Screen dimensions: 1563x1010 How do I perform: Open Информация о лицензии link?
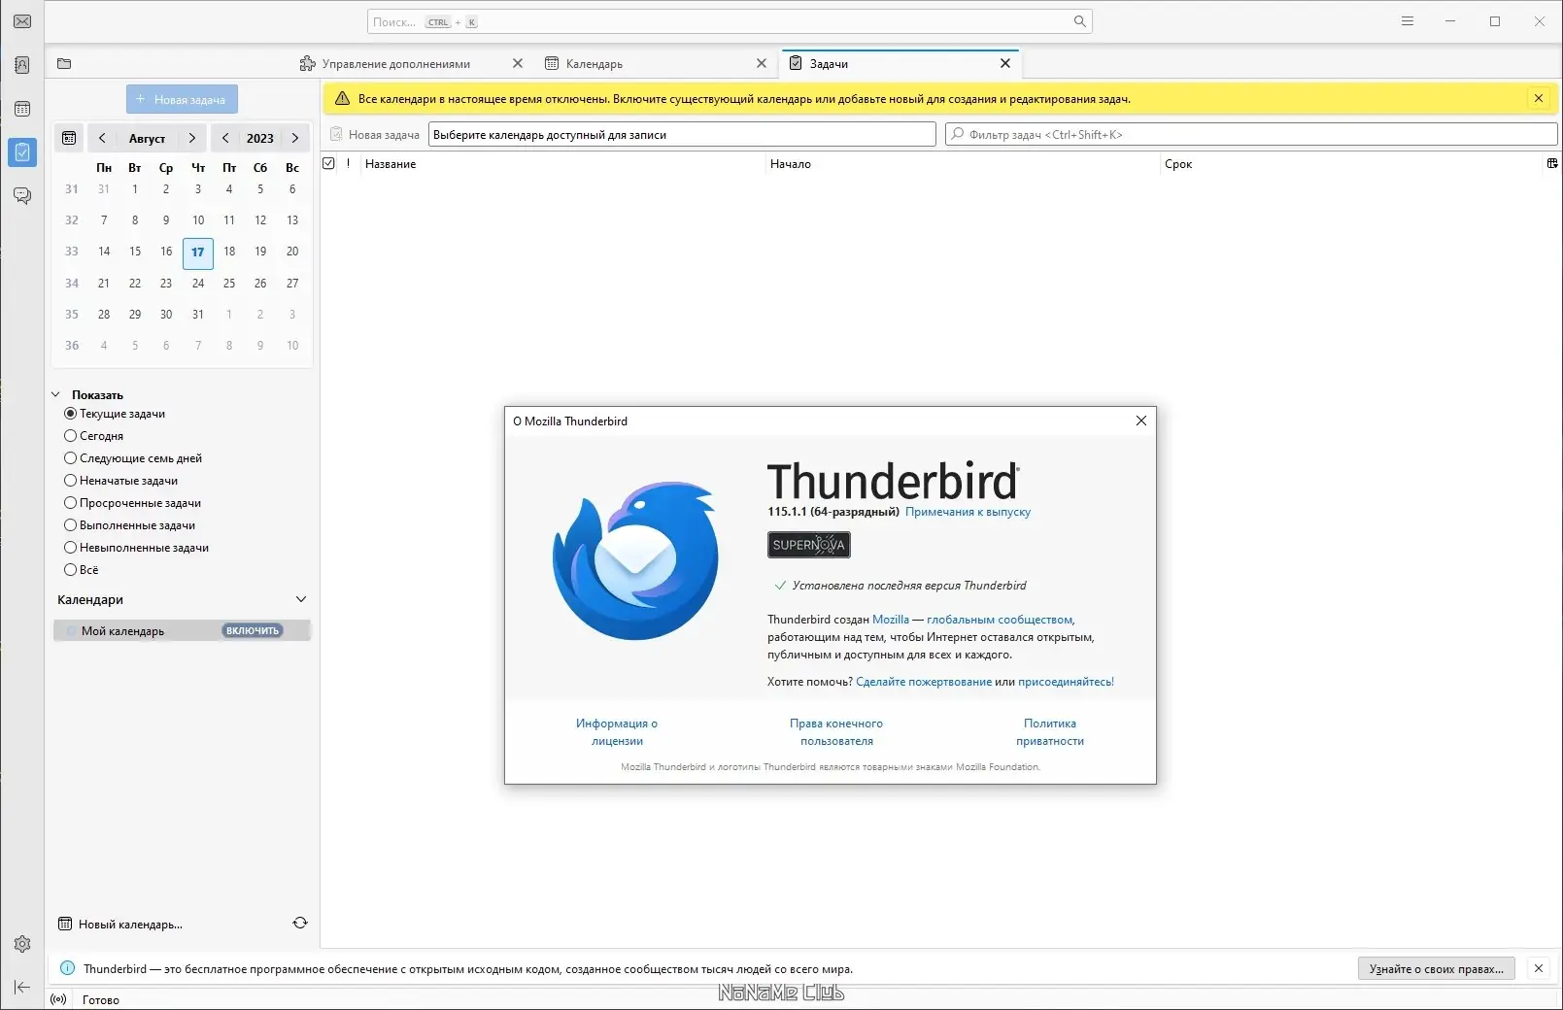pos(617,732)
